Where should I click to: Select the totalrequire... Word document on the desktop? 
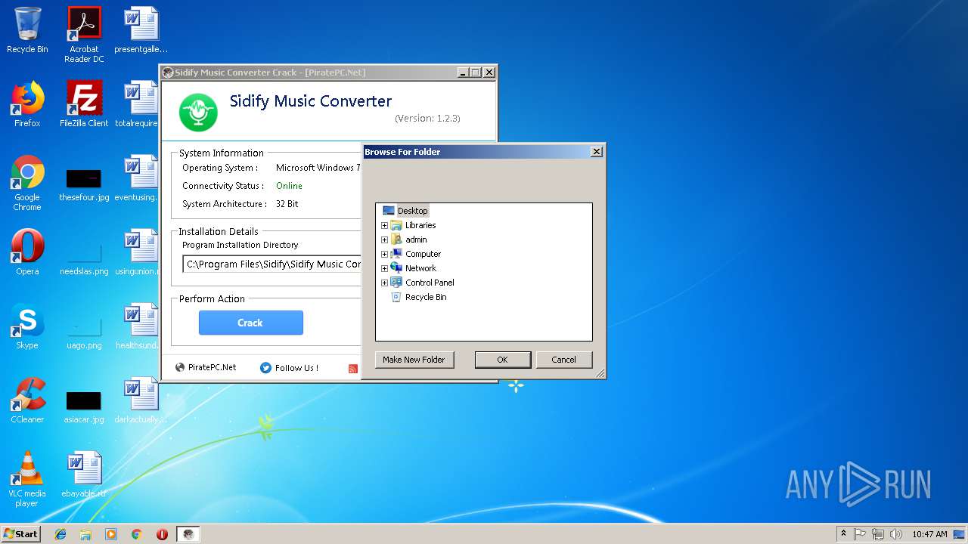click(x=138, y=104)
